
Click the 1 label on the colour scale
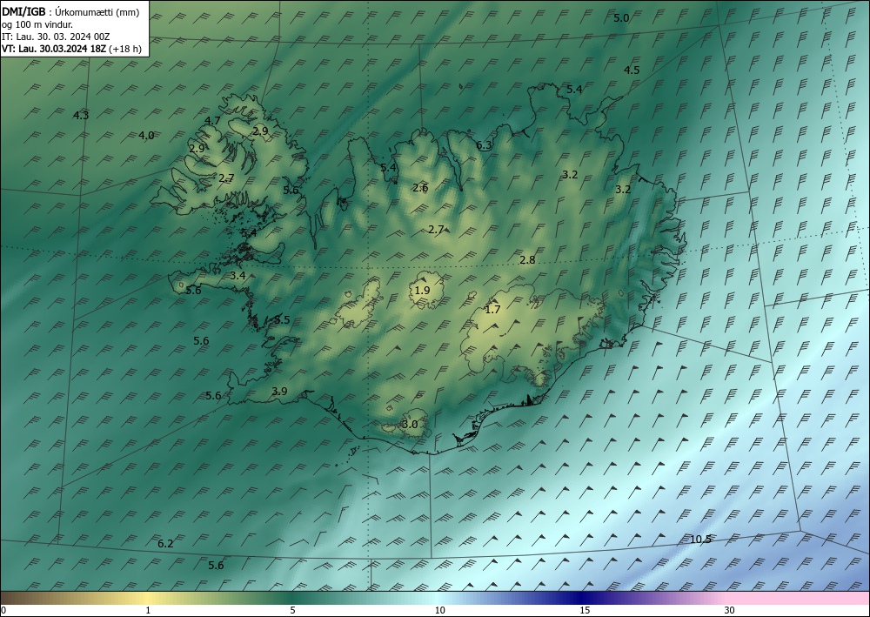pyautogui.click(x=148, y=610)
